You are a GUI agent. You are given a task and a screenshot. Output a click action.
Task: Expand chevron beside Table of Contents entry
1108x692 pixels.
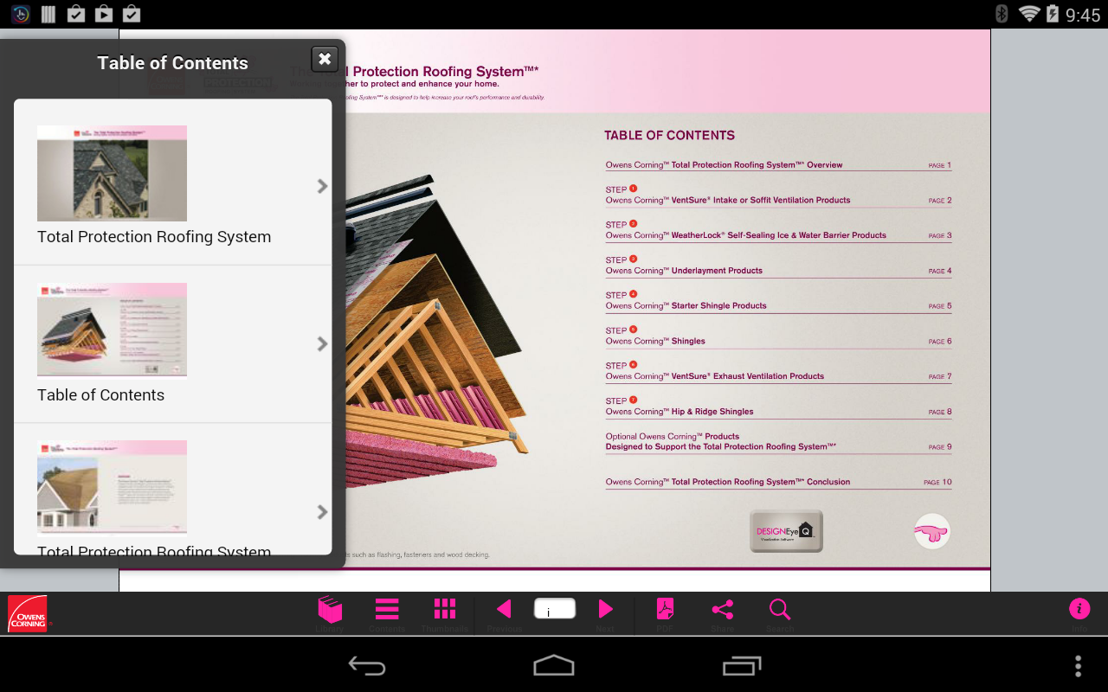tap(322, 343)
